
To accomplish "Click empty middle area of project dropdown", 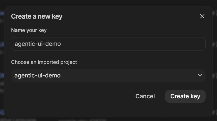I will pos(125,75).
